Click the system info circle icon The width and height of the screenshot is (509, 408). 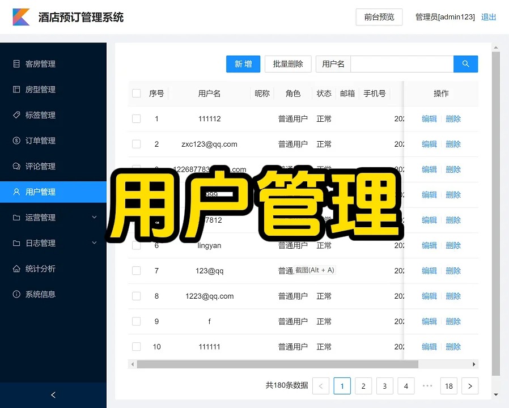point(16,294)
